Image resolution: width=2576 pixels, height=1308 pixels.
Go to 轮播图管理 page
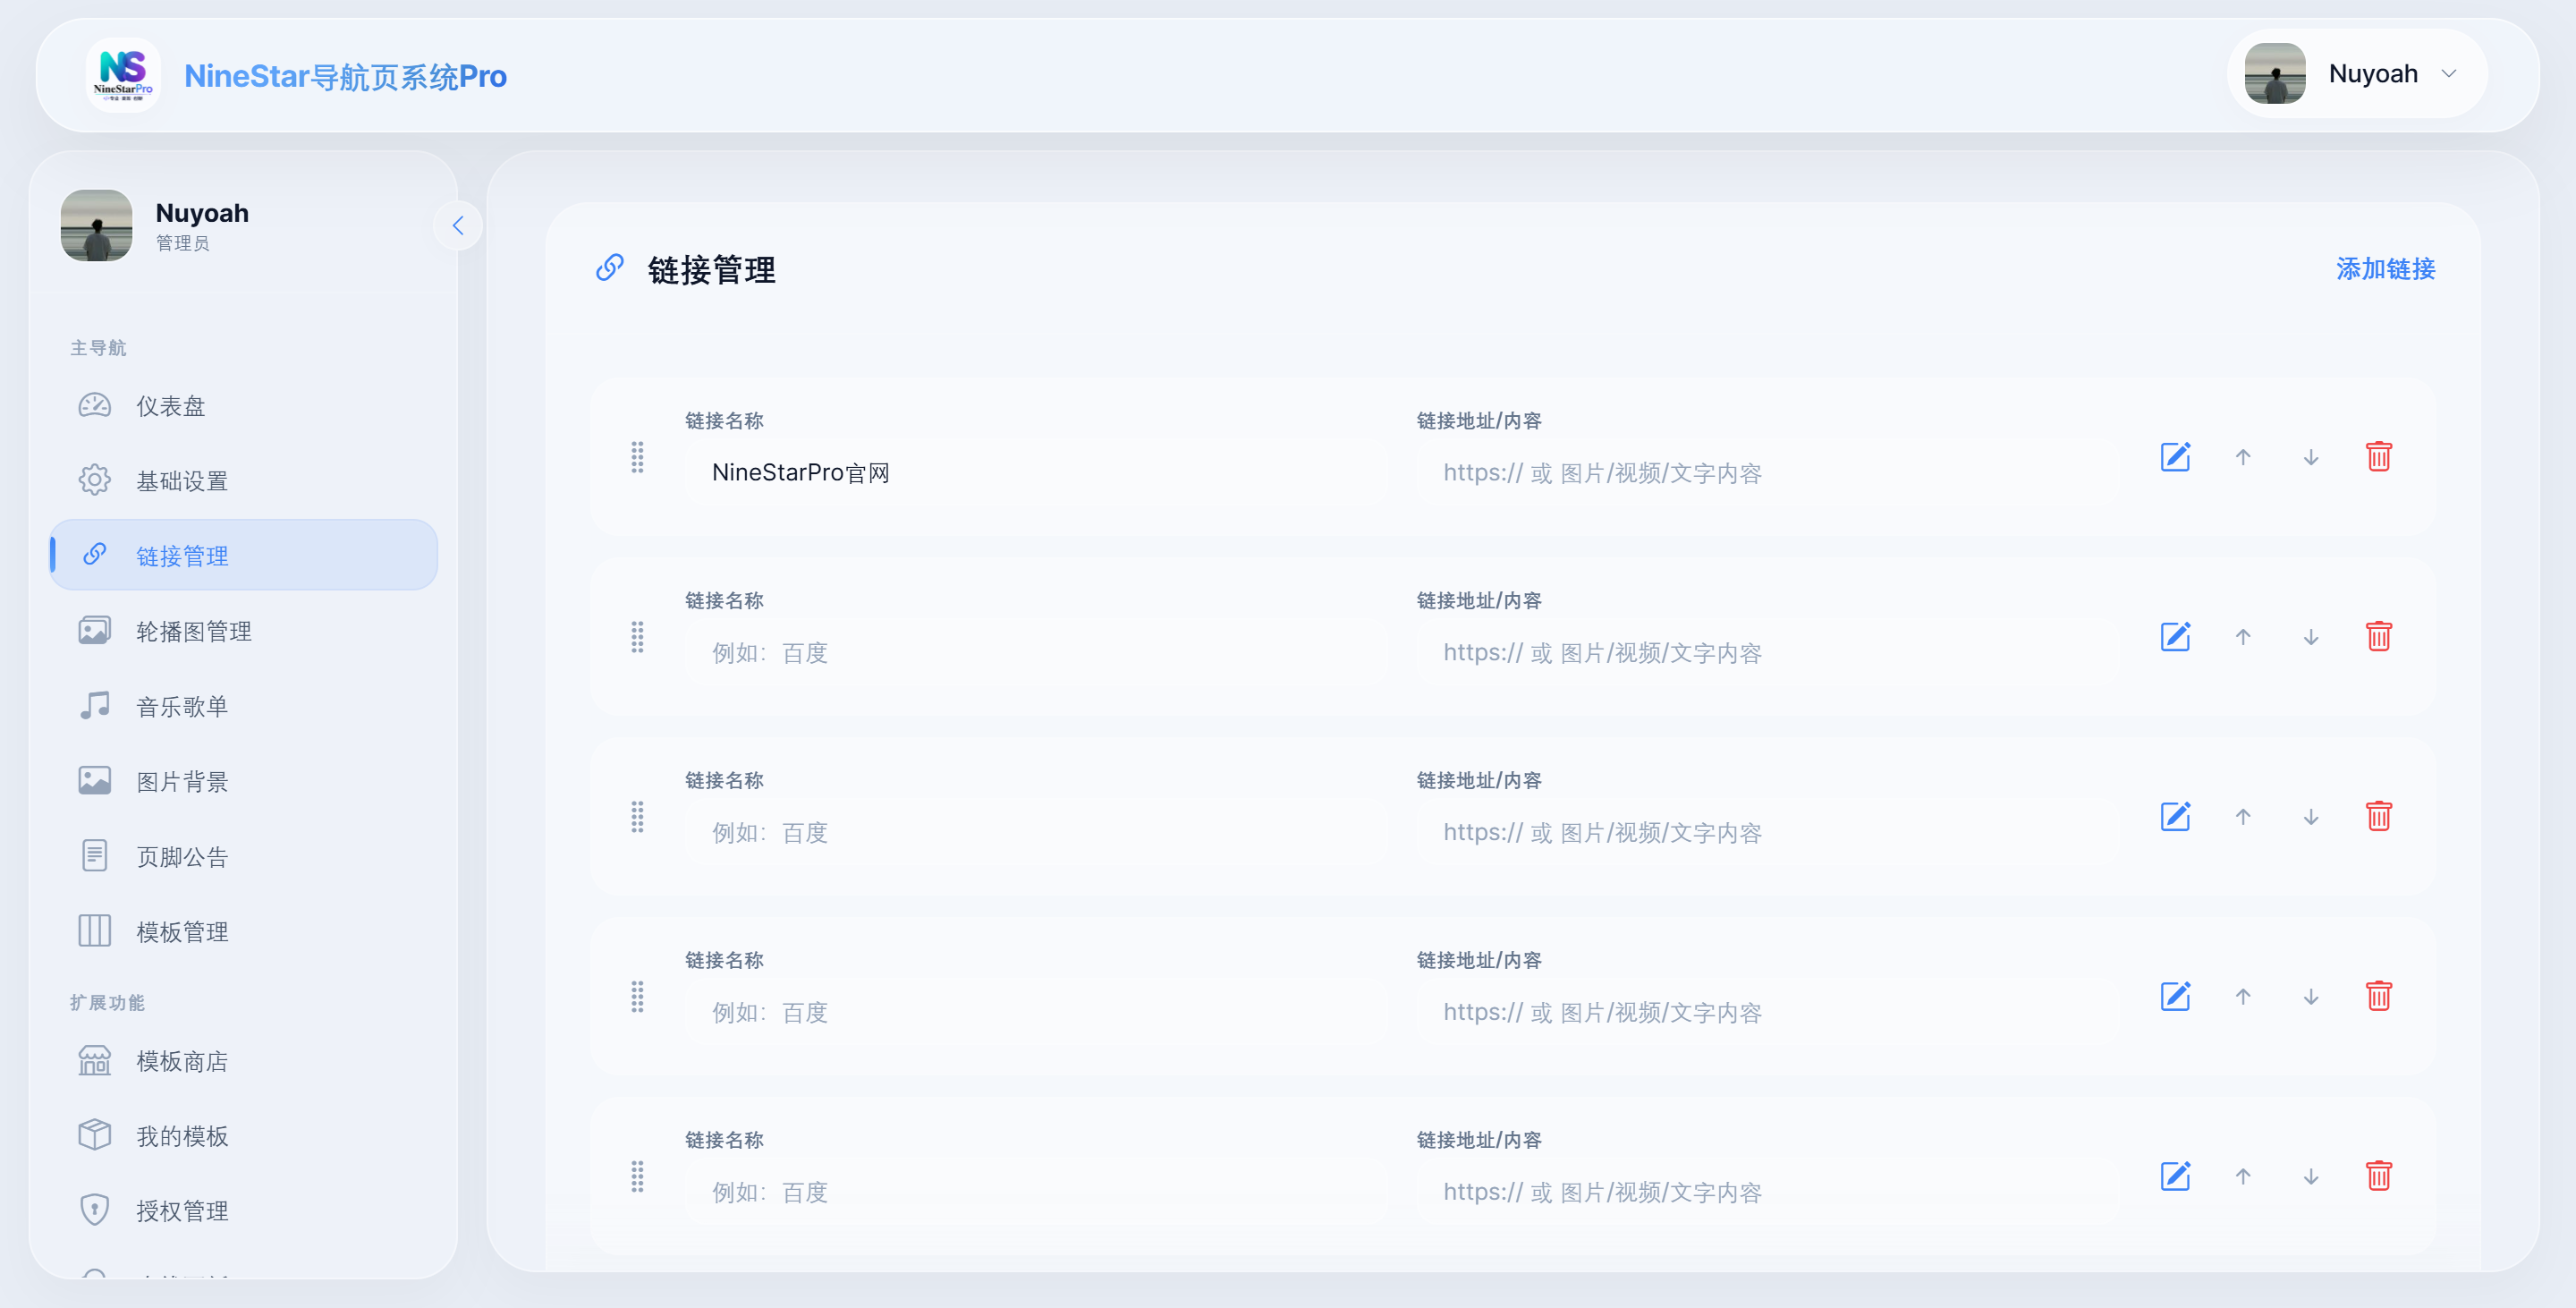tap(243, 631)
